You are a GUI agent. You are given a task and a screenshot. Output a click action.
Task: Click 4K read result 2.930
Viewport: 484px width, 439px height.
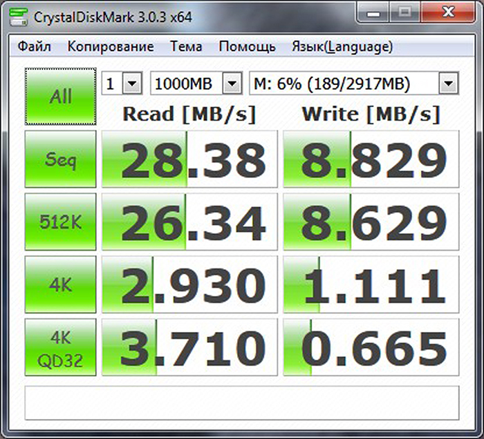[x=189, y=284]
